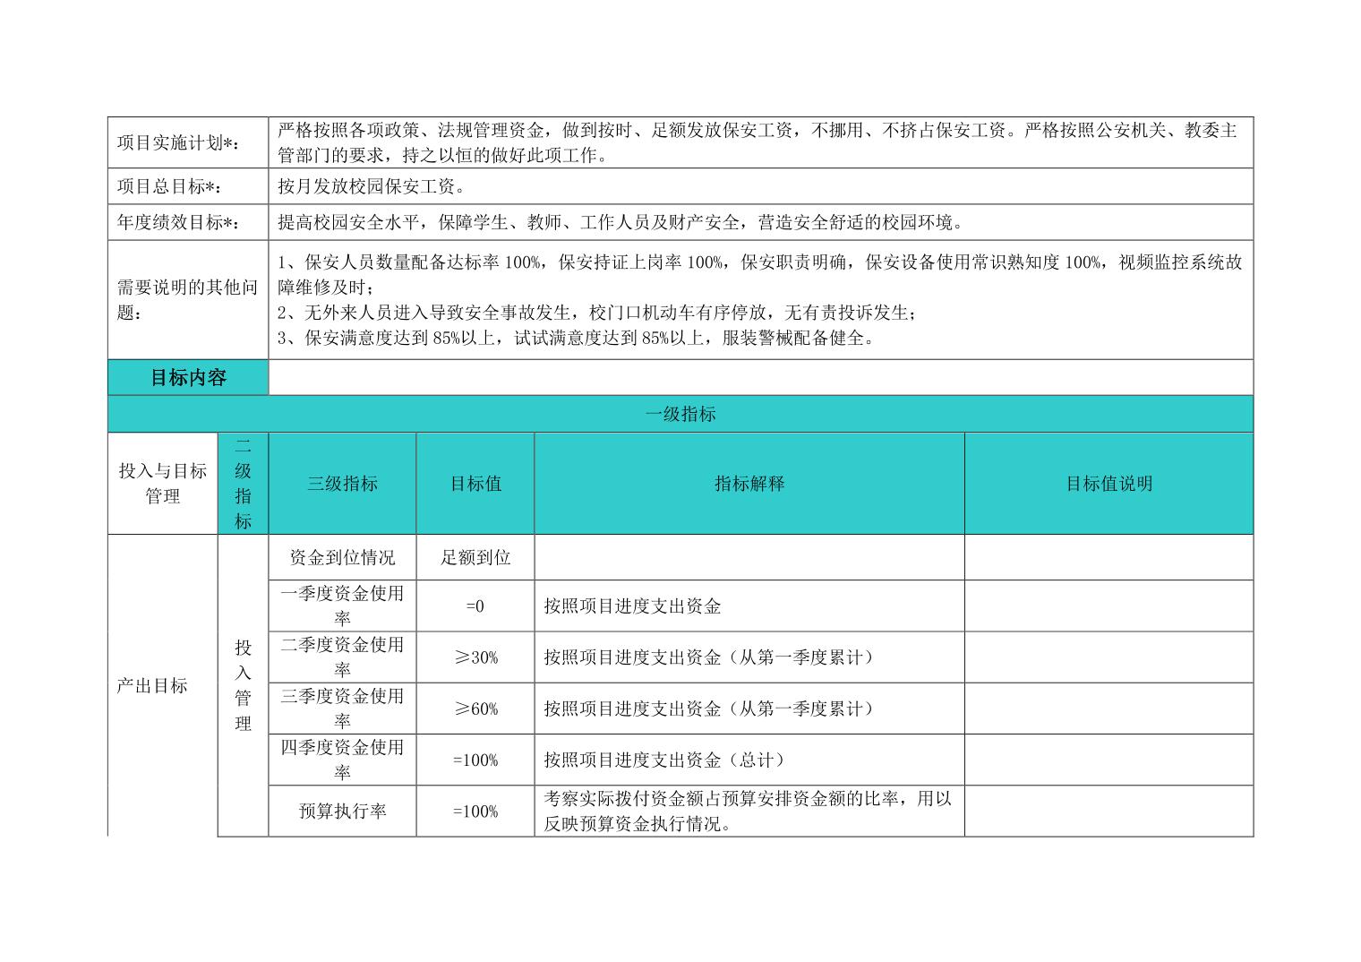Click the 三级指标 column header
This screenshot has height=962, width=1361.
[x=342, y=484]
